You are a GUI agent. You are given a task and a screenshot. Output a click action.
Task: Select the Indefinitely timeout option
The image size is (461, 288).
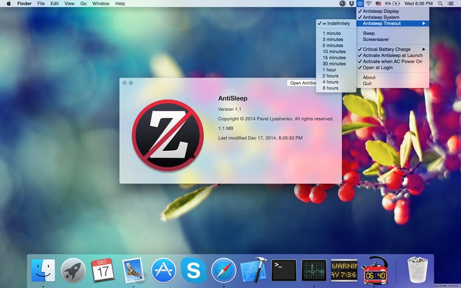click(336, 24)
